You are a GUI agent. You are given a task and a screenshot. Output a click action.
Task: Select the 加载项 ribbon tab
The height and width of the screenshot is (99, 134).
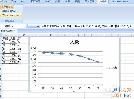pyautogui.click(x=103, y=2)
